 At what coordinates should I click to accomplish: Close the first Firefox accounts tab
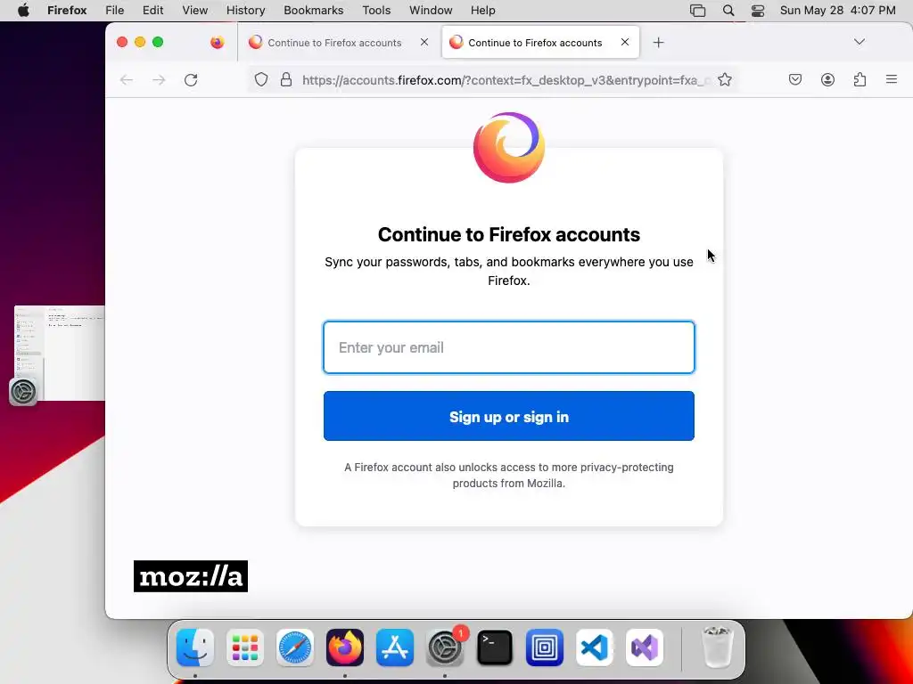[x=424, y=42]
